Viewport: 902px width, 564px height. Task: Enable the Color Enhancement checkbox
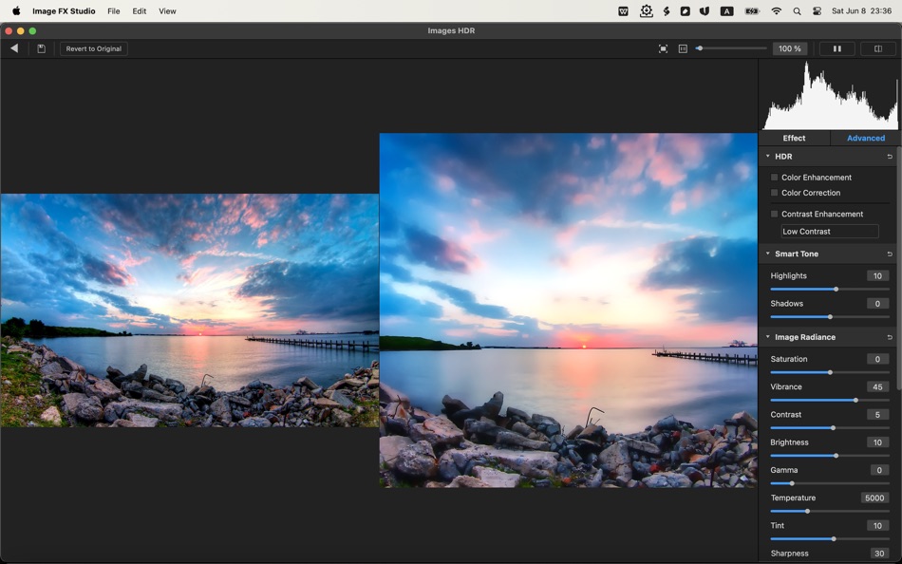coord(774,177)
